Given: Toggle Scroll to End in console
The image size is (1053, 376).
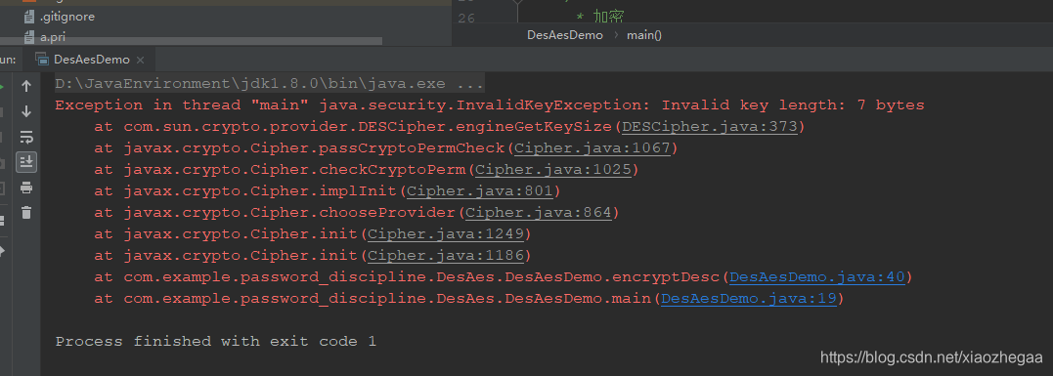Looking at the screenshot, I should point(26,161).
